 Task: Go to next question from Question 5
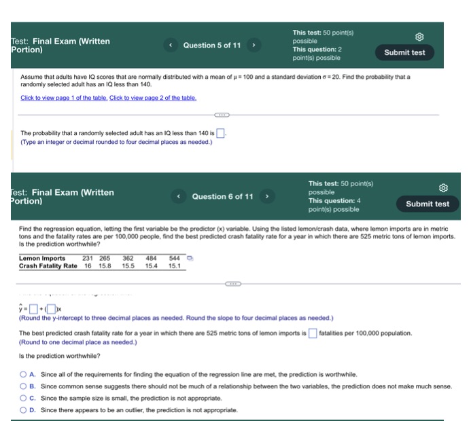click(254, 45)
